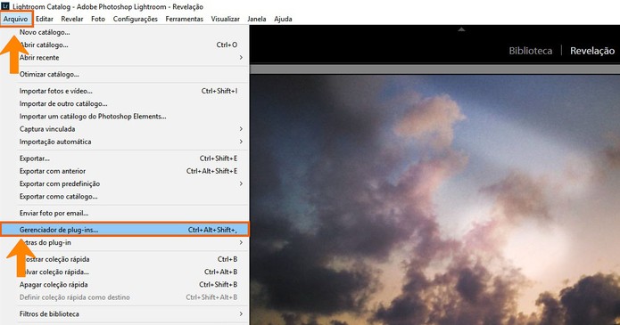
Task: Expand the Captura vinculada submenu
Action: click(x=125, y=129)
